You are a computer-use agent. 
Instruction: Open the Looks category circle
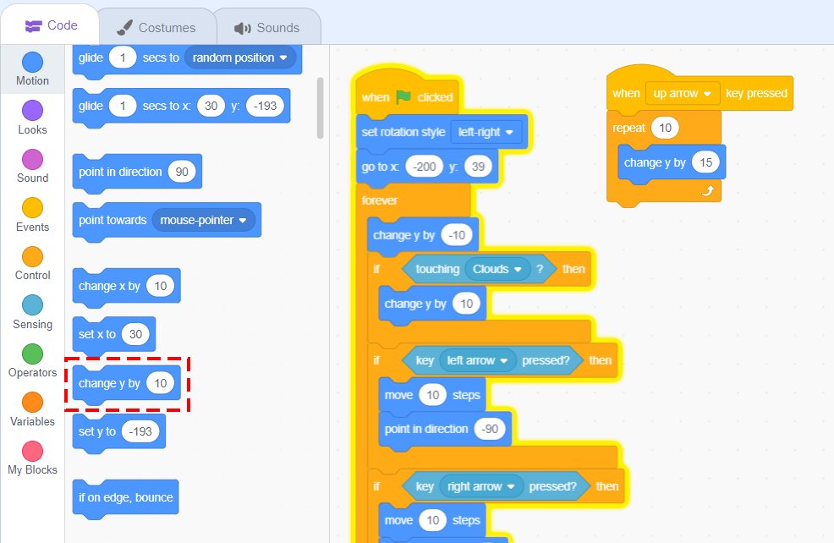click(32, 111)
